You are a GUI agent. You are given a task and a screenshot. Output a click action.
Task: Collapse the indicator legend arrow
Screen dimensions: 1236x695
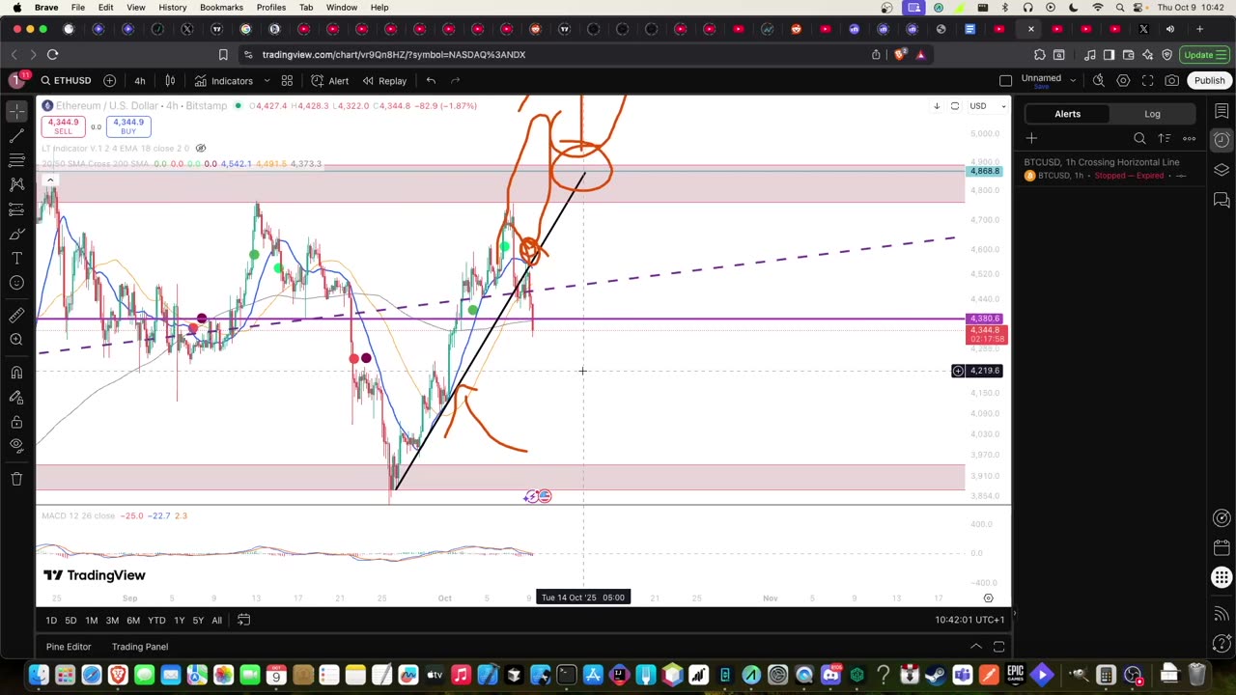pos(50,181)
